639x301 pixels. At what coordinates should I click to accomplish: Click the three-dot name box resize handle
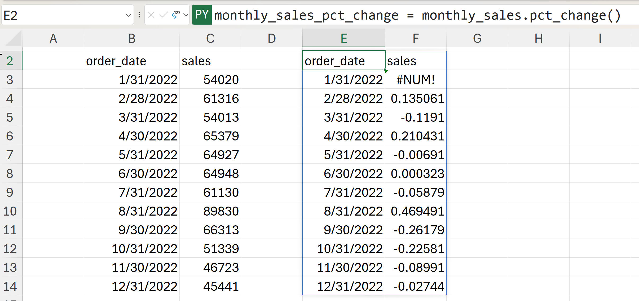[x=139, y=15]
